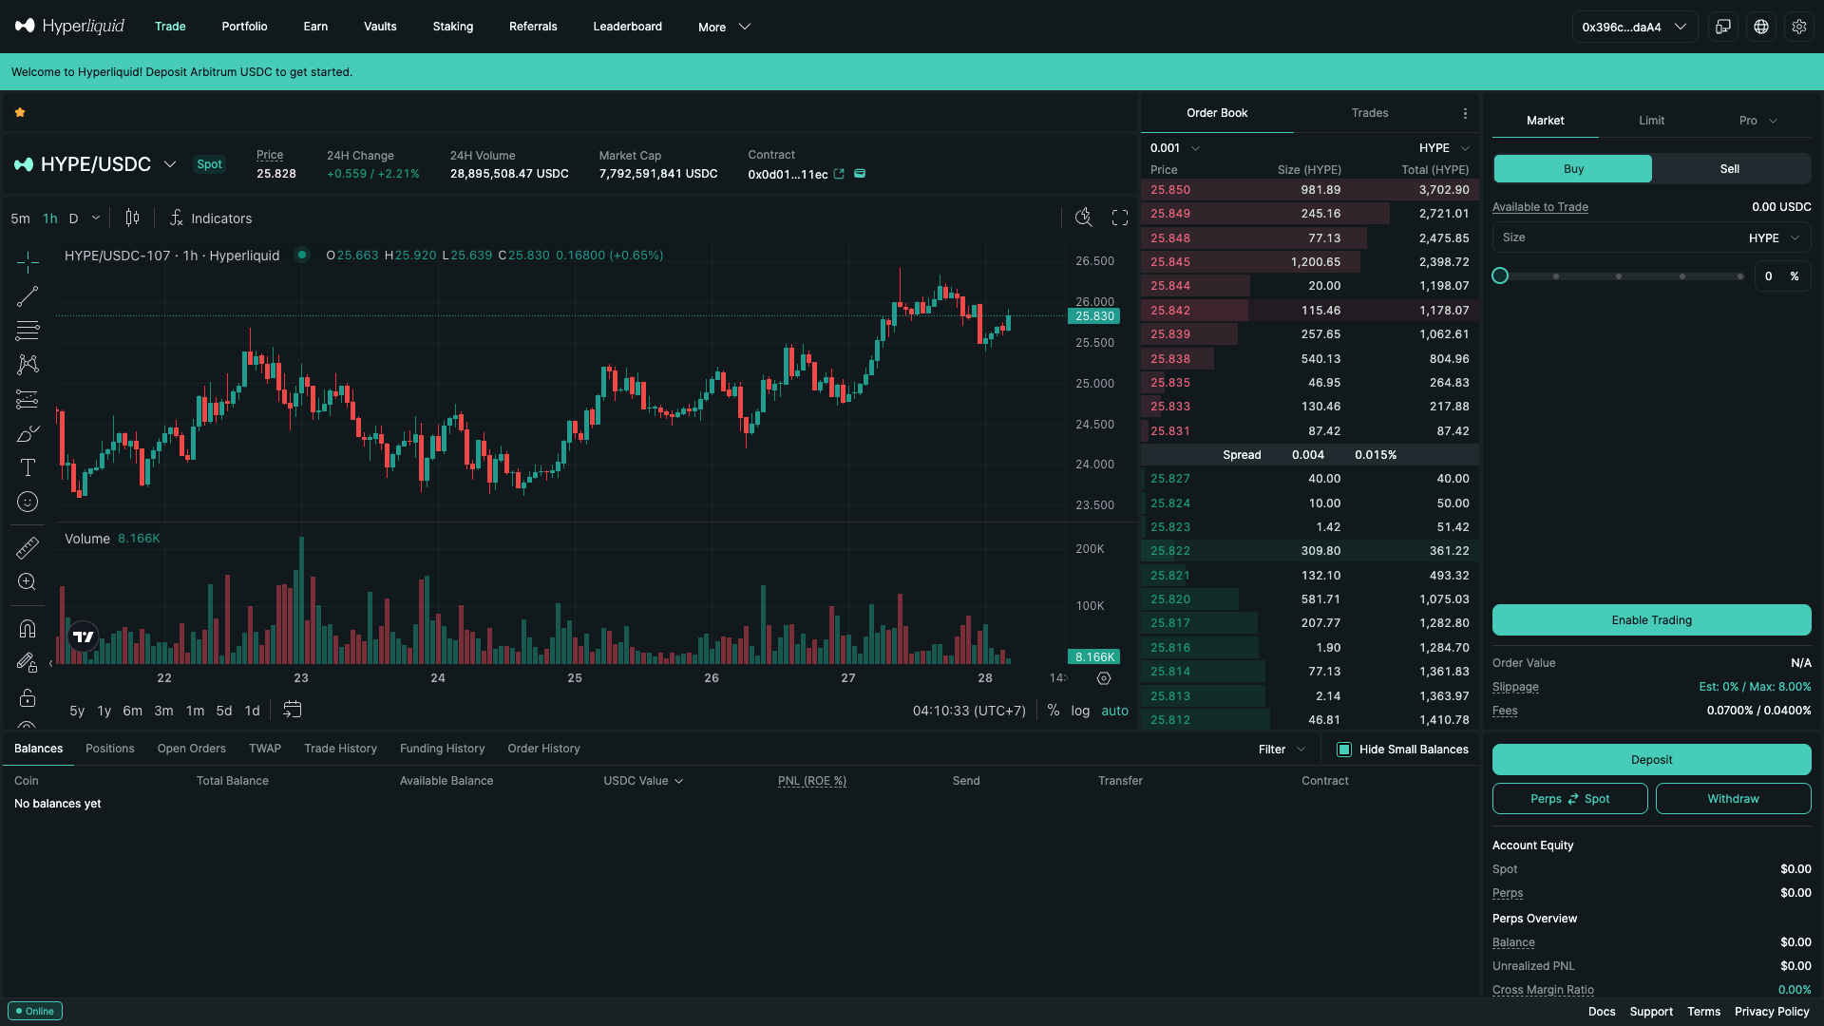The image size is (1824, 1026).
Task: Open the Staking page from navigation
Action: tap(452, 27)
